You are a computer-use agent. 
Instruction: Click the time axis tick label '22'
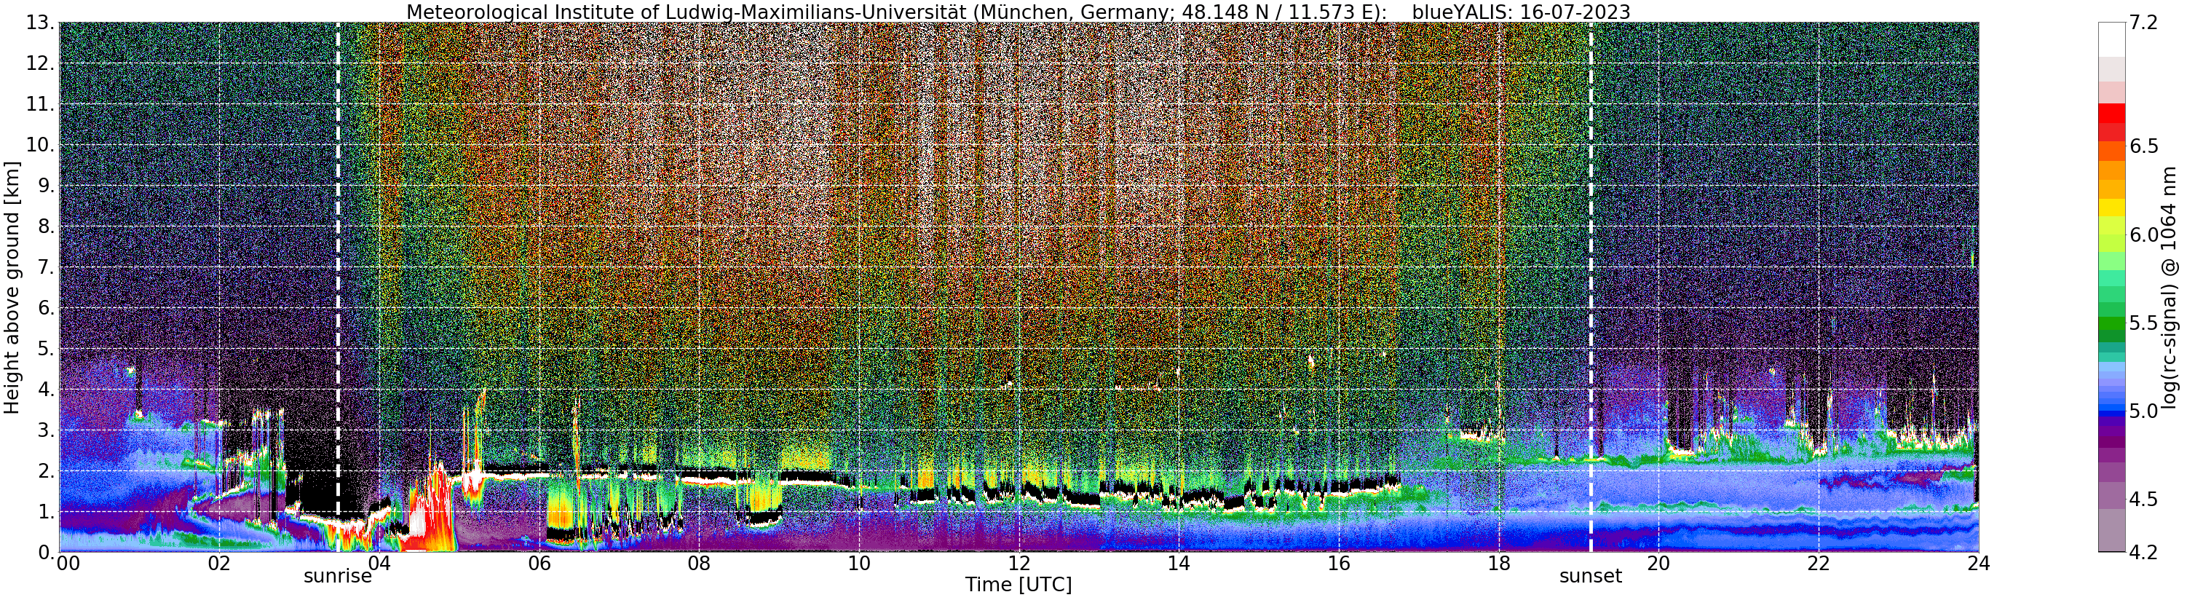(1819, 564)
